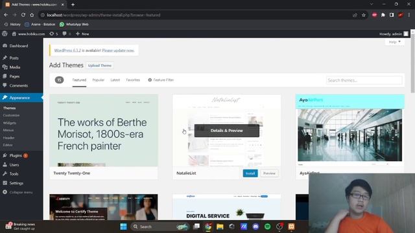Switch to the Featured tab
This screenshot has height=233, width=415.
coord(79,80)
